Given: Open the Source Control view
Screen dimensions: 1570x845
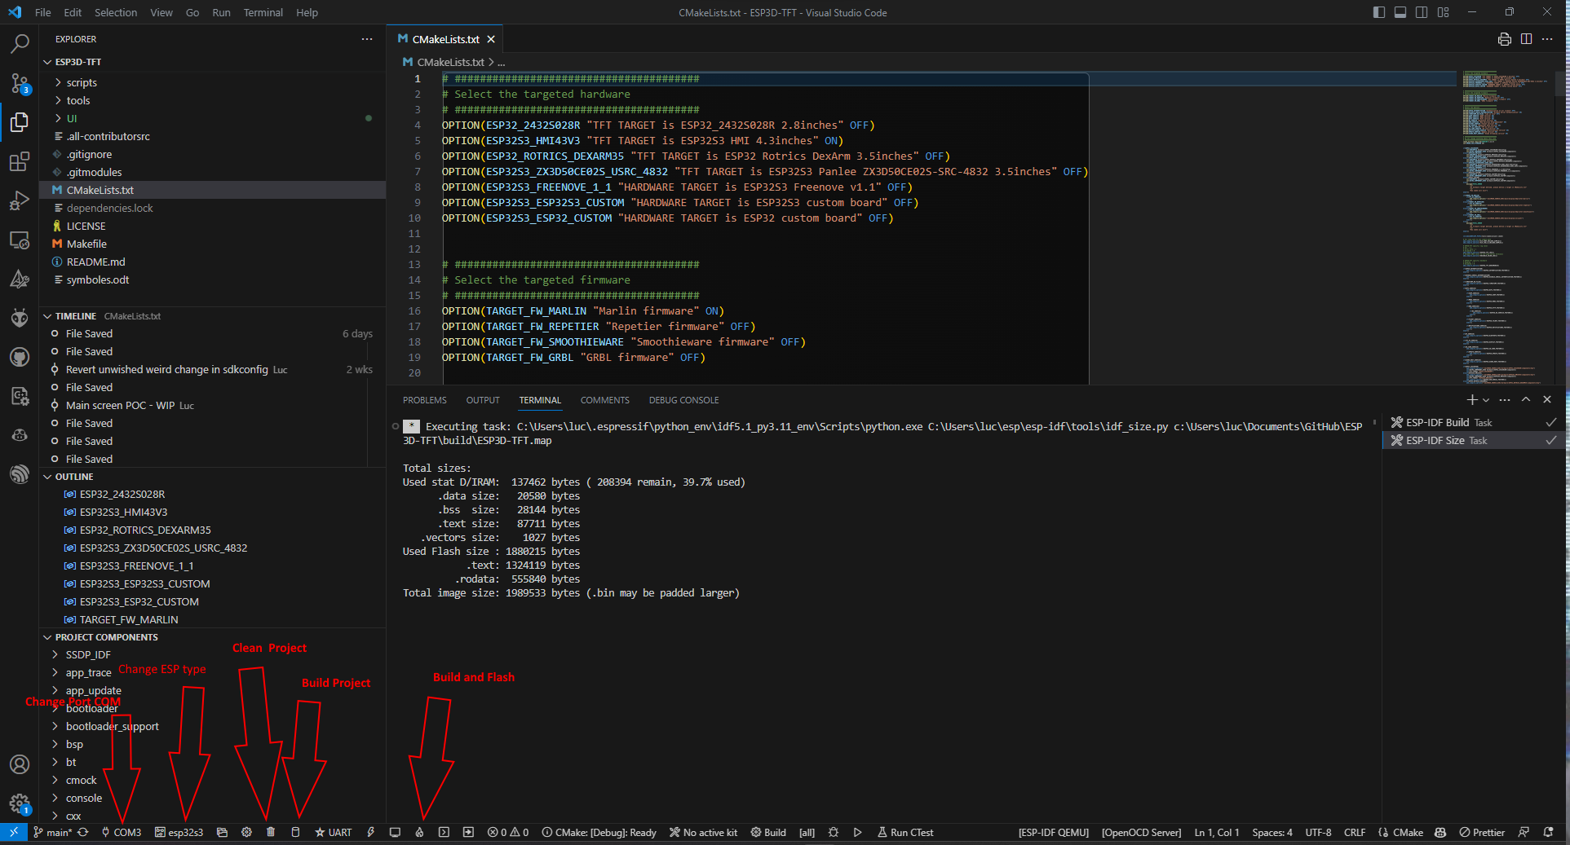Looking at the screenshot, I should pyautogui.click(x=20, y=83).
